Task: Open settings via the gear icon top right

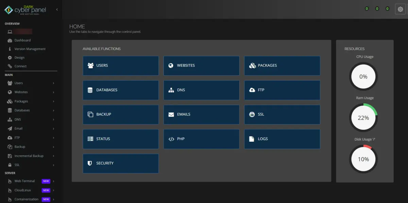Action: click(x=400, y=9)
